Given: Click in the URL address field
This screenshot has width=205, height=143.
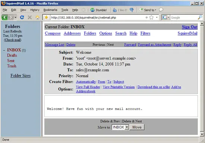Looking at the screenshot, I should (98, 18).
